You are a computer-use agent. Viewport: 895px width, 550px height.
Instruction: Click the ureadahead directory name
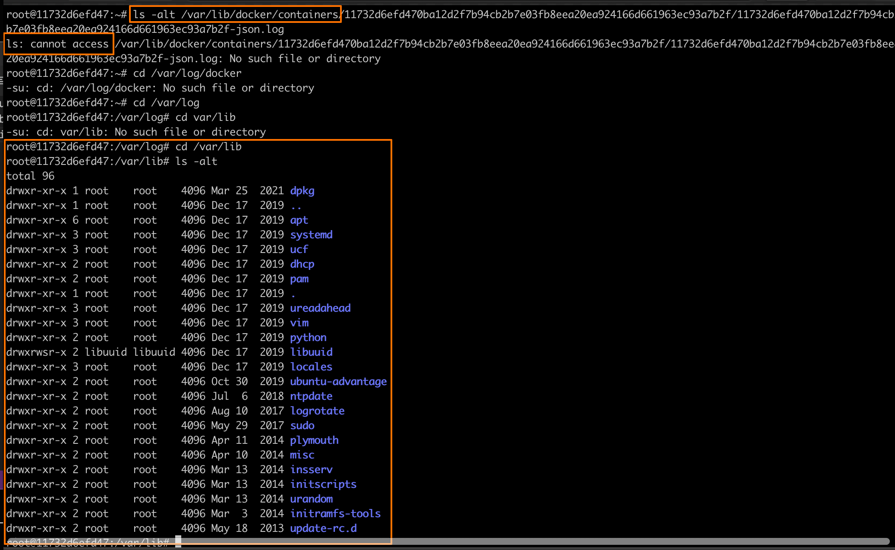tap(320, 308)
